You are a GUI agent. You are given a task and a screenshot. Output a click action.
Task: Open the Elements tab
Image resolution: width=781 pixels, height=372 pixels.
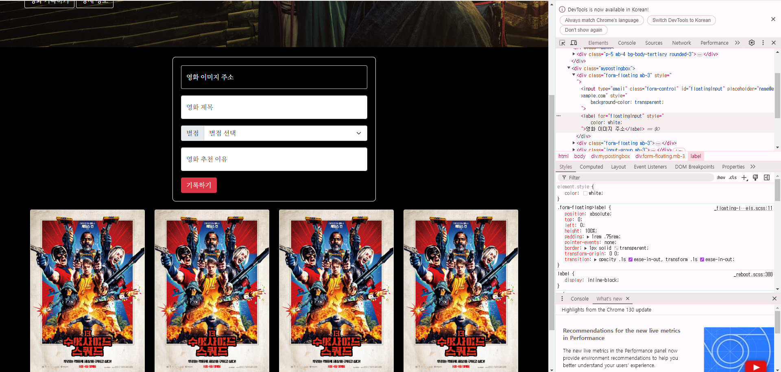598,43
